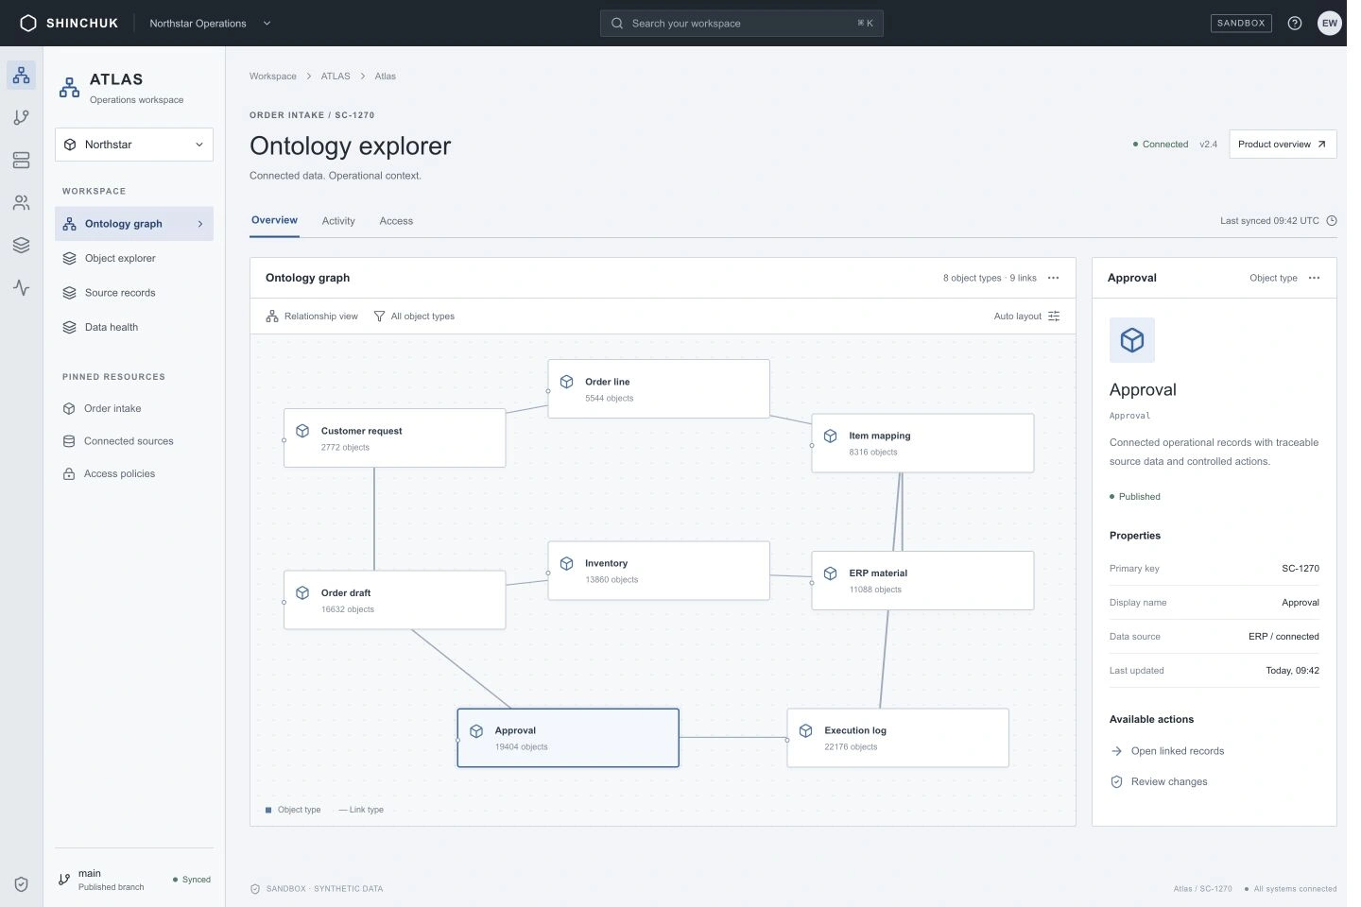Switch to the Overview tab
Viewport: 1361px width, 907px height.
tap(274, 220)
